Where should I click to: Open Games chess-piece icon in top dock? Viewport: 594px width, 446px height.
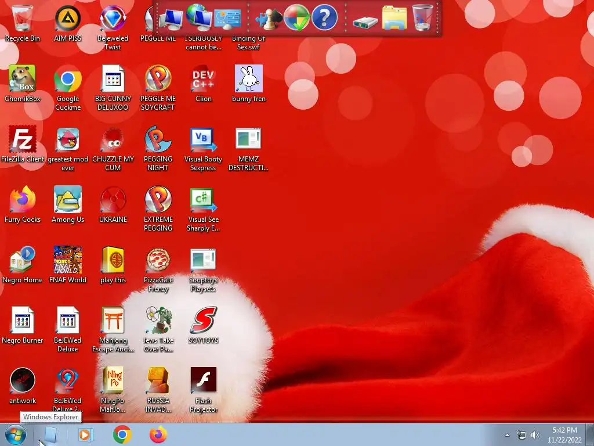pyautogui.click(x=268, y=19)
